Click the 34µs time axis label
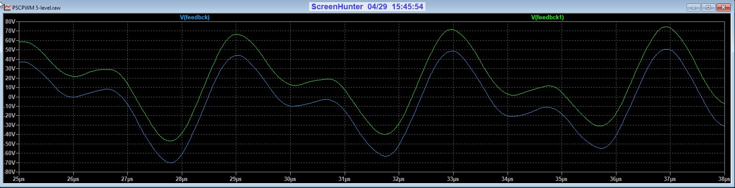 click(507, 179)
